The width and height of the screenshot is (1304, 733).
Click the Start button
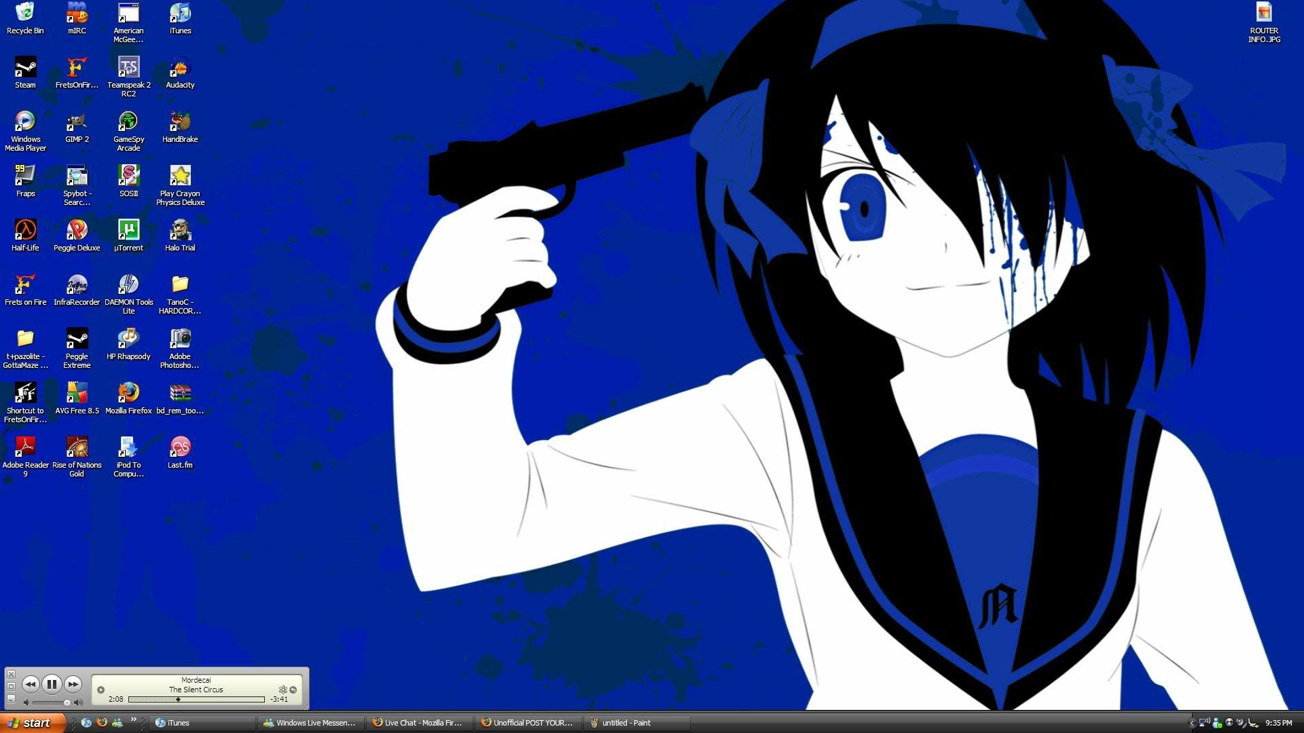coord(32,723)
